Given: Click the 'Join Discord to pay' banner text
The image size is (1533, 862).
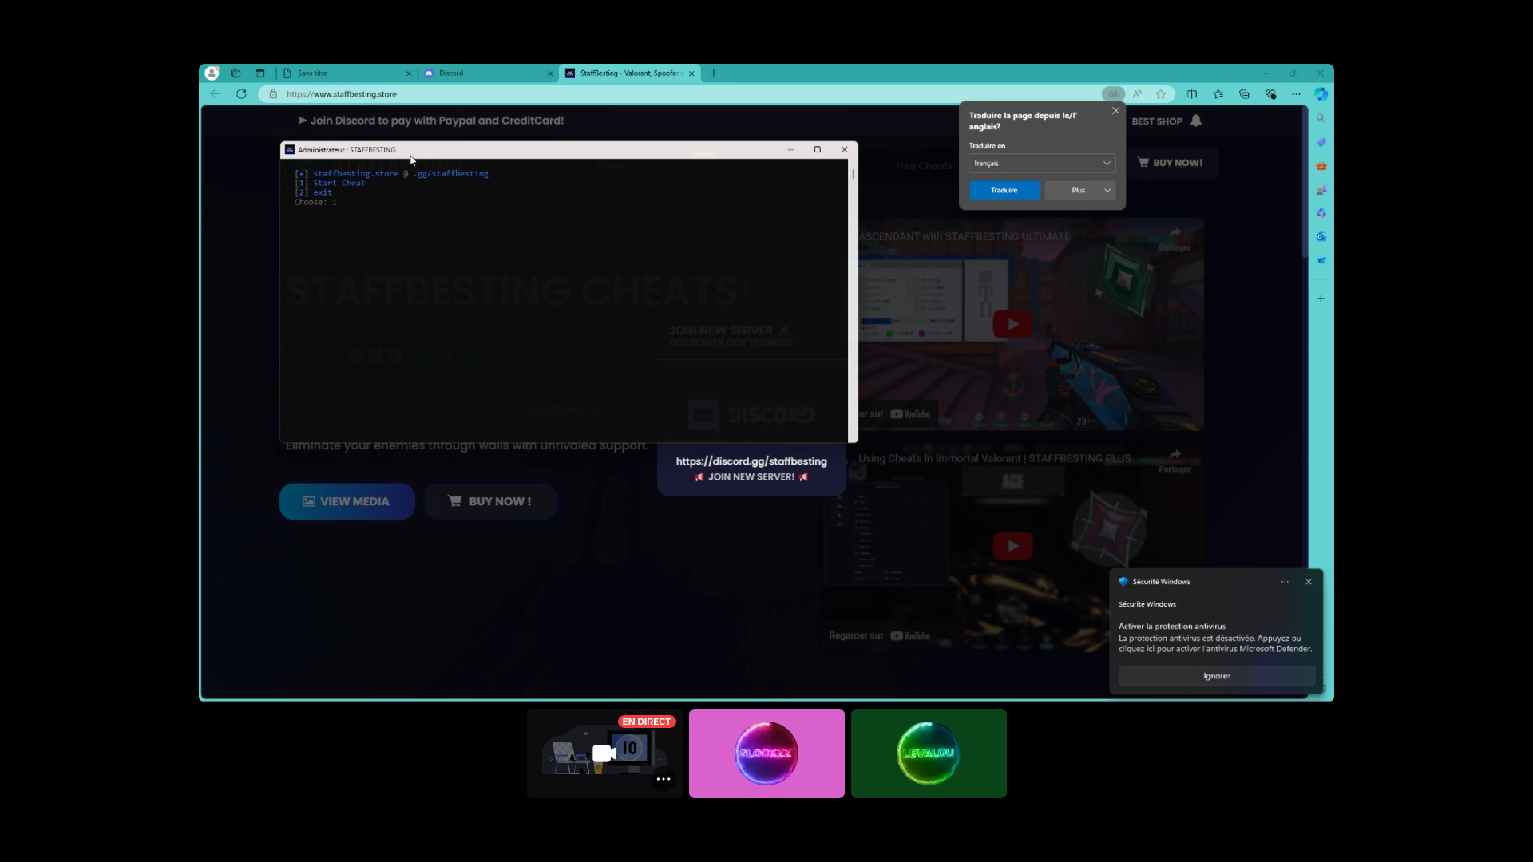Looking at the screenshot, I should coord(431,121).
